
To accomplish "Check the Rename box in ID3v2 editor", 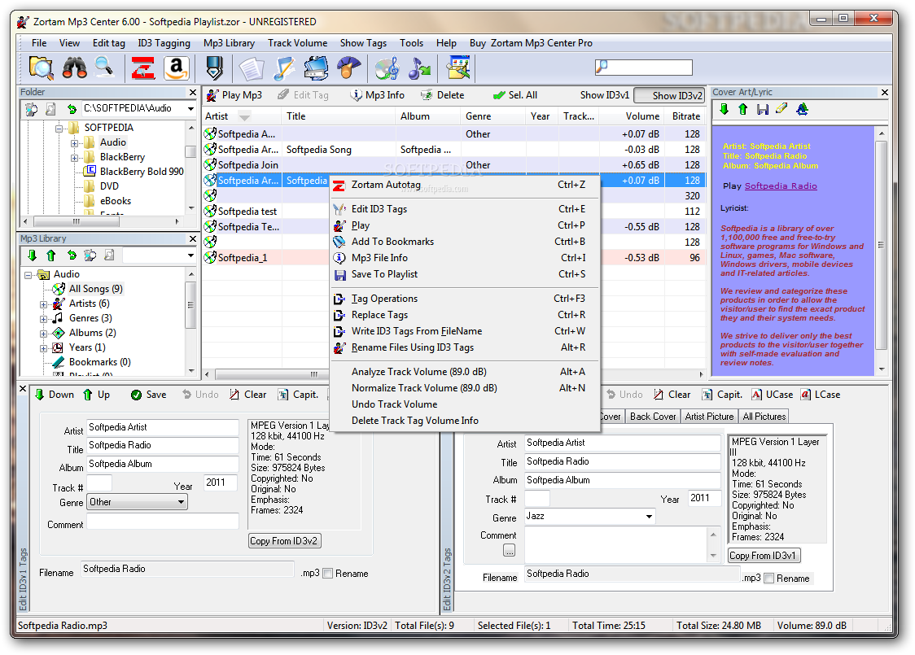I will pos(769,578).
